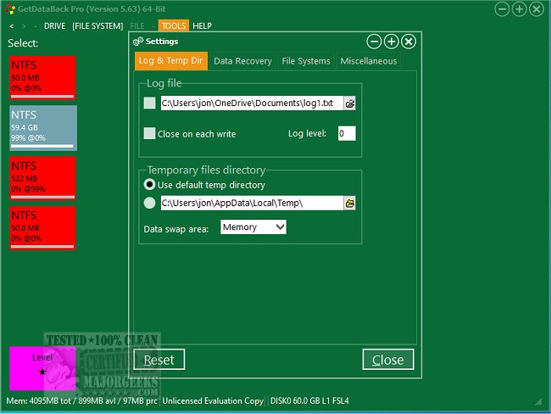The image size is (551, 414).
Task: Select the NTFS 59.4 GB partition tile
Action: 43,128
